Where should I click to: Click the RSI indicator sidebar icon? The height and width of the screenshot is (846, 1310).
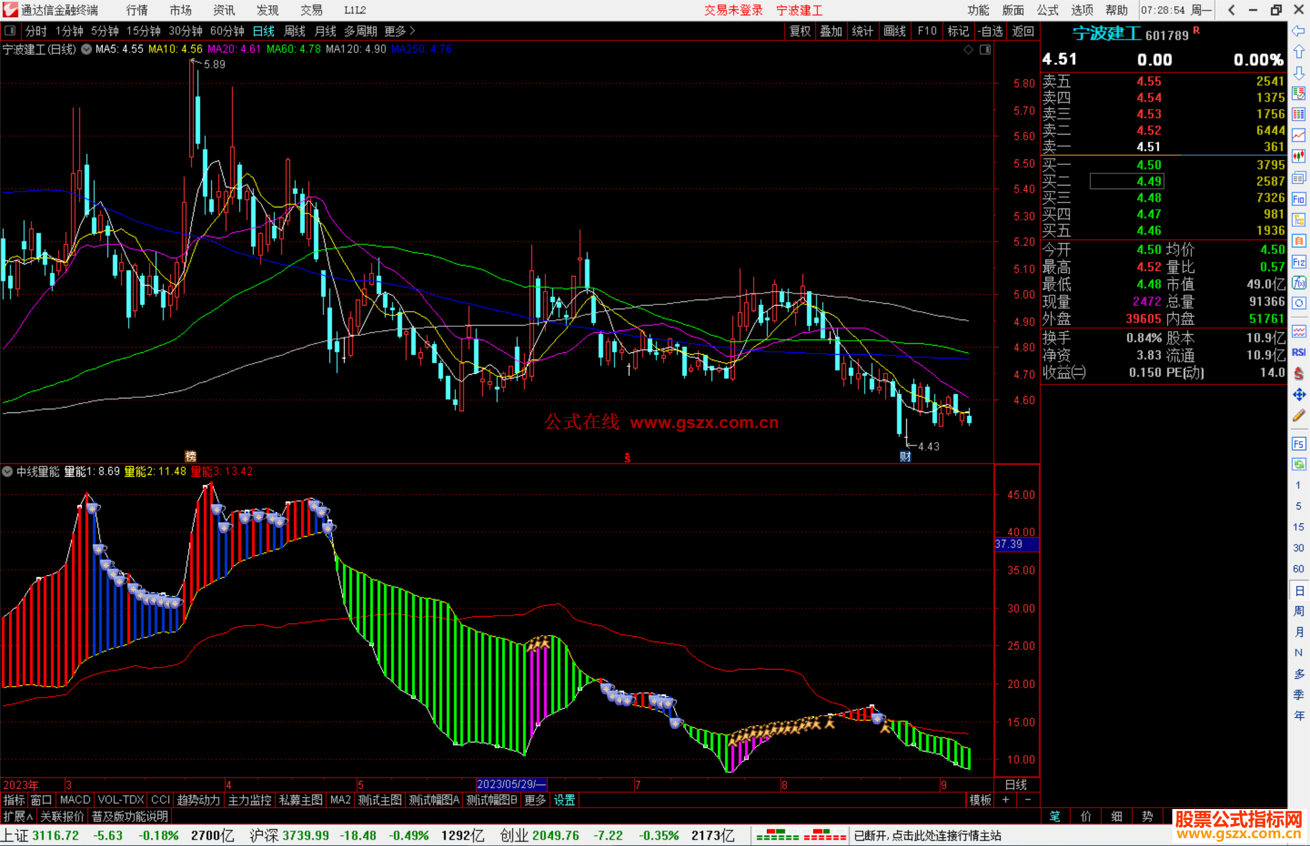1298,352
